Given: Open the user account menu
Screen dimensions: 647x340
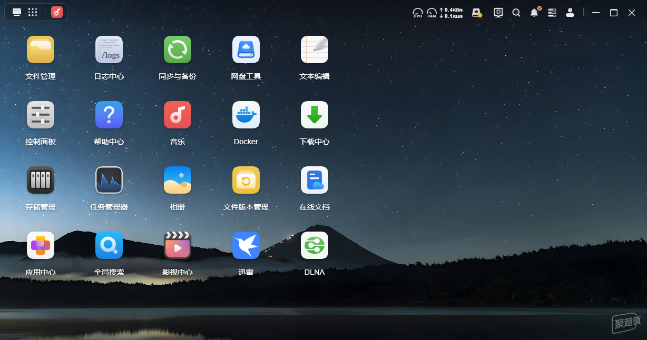Looking at the screenshot, I should 570,13.
